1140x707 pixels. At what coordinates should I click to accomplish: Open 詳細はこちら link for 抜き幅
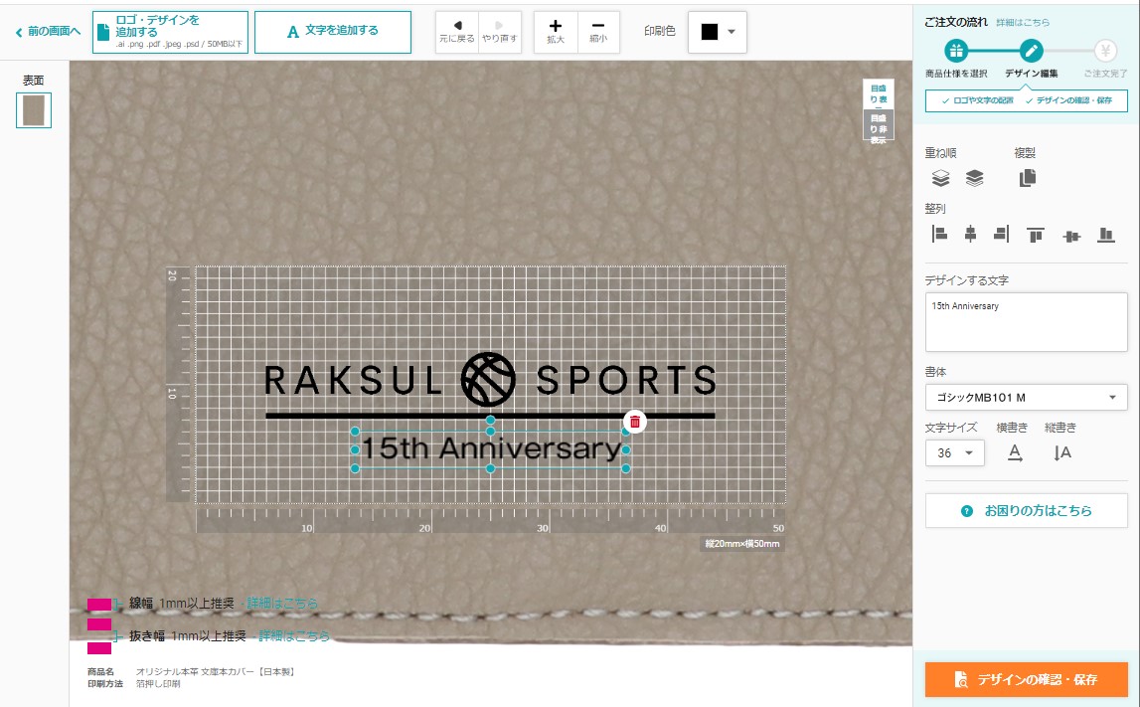[294, 635]
